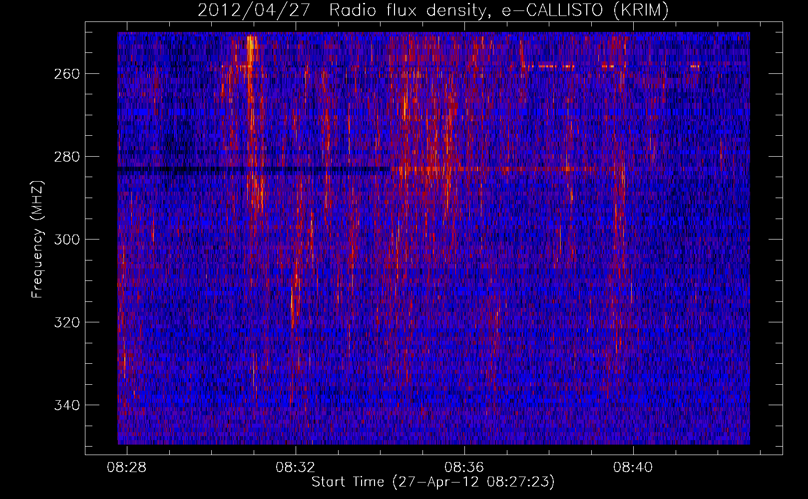Click the 320 frequency tick label

coord(66,322)
